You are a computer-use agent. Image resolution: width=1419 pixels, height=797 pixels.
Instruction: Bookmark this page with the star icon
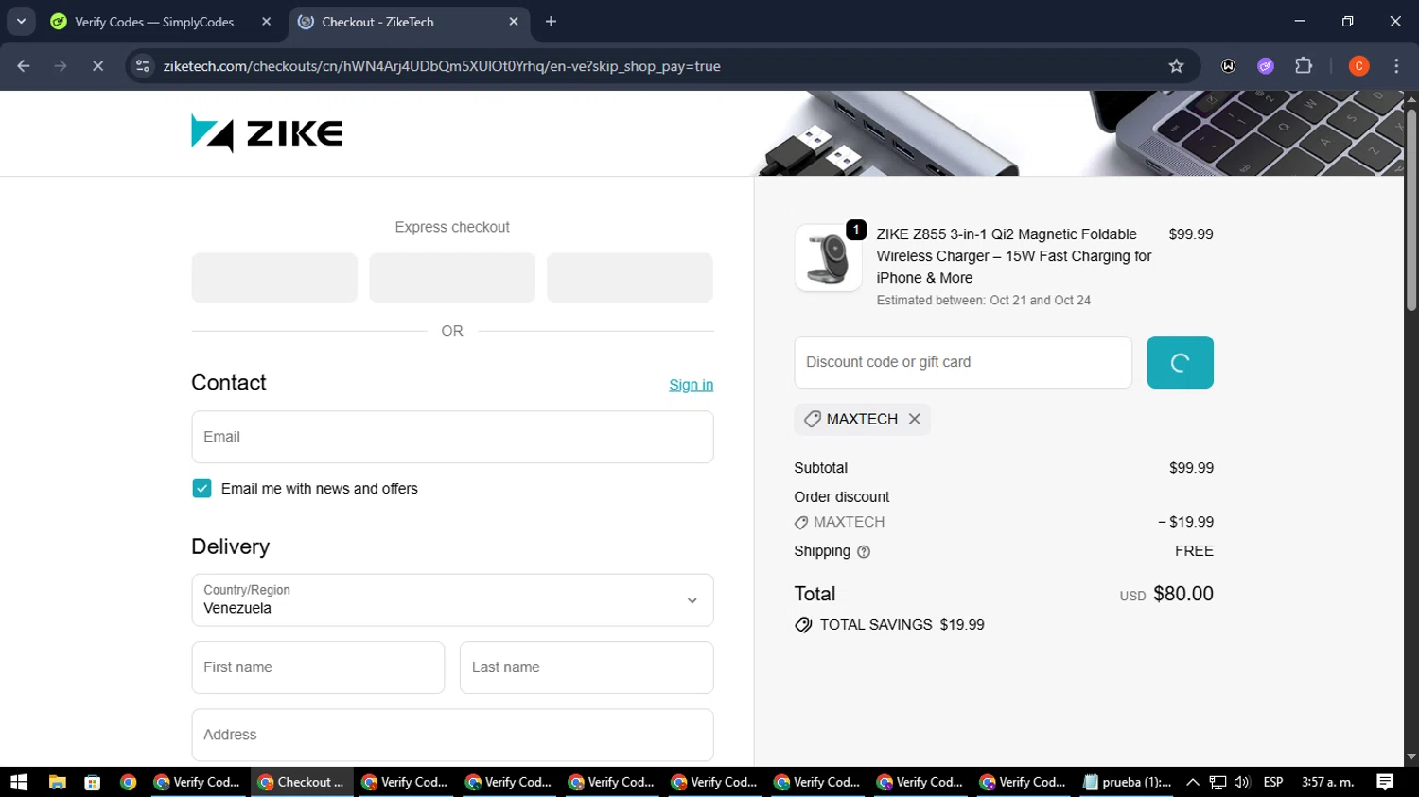pos(1176,66)
